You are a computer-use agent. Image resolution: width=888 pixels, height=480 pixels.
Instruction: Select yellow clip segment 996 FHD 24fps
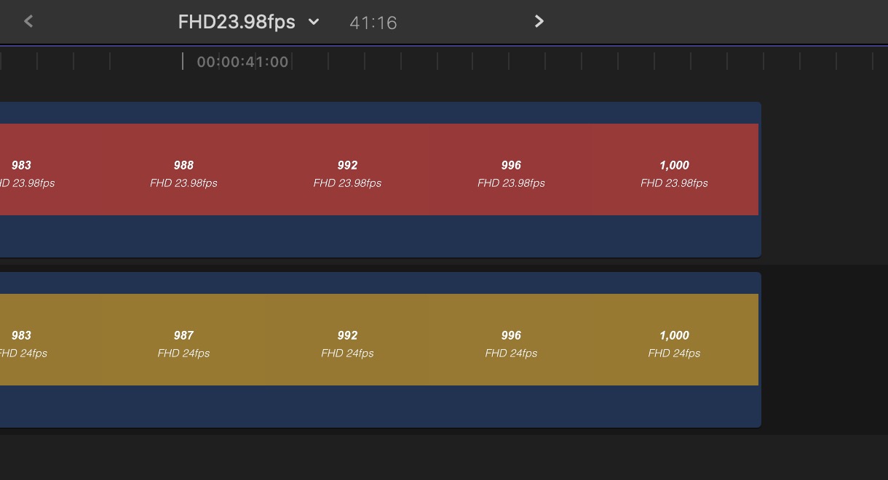click(511, 340)
